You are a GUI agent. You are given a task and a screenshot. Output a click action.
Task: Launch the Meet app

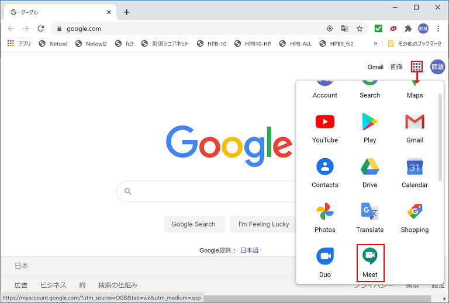(x=370, y=263)
